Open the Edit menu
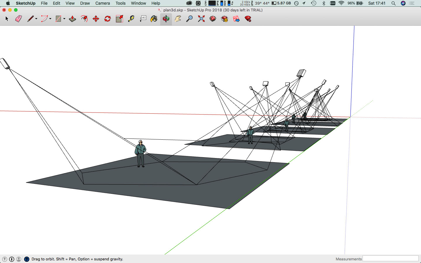Viewport: 421px width, 263px height. 56,3
